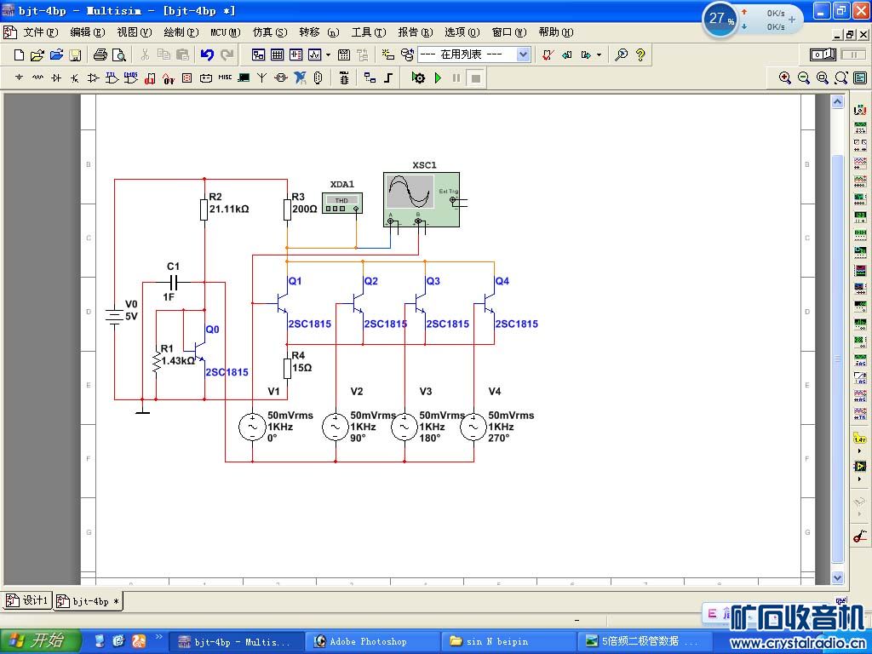Toggle the spreadsheet view icon
This screenshot has width=872, height=654.
(x=278, y=55)
